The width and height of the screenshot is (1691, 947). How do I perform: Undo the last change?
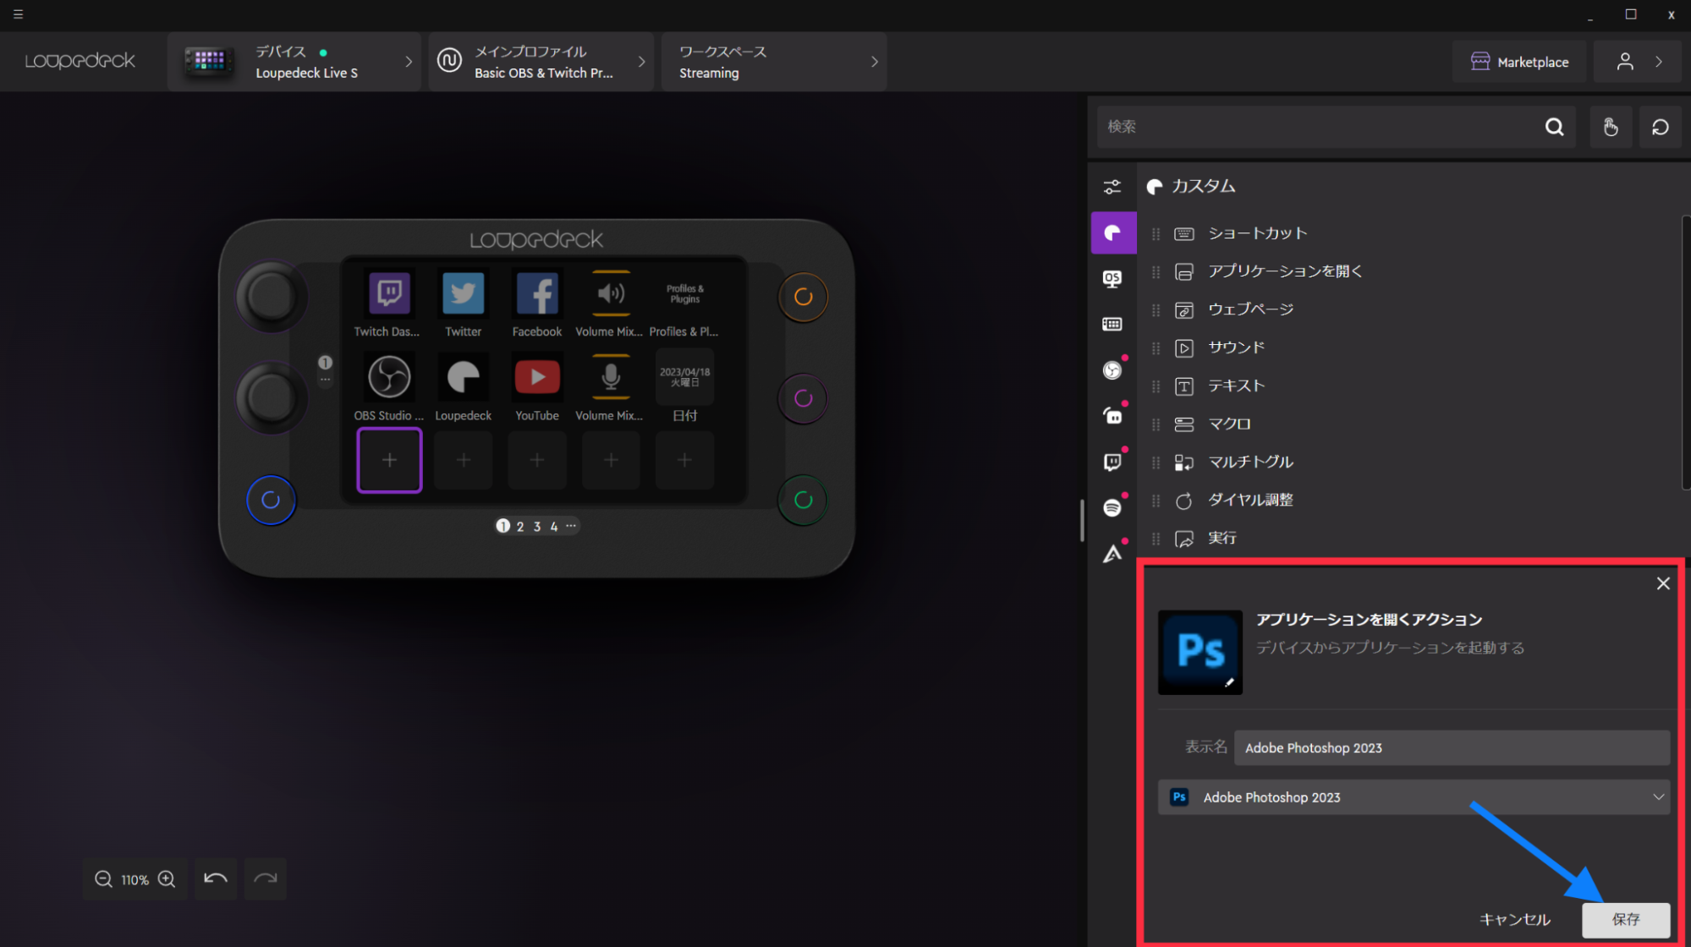click(216, 879)
